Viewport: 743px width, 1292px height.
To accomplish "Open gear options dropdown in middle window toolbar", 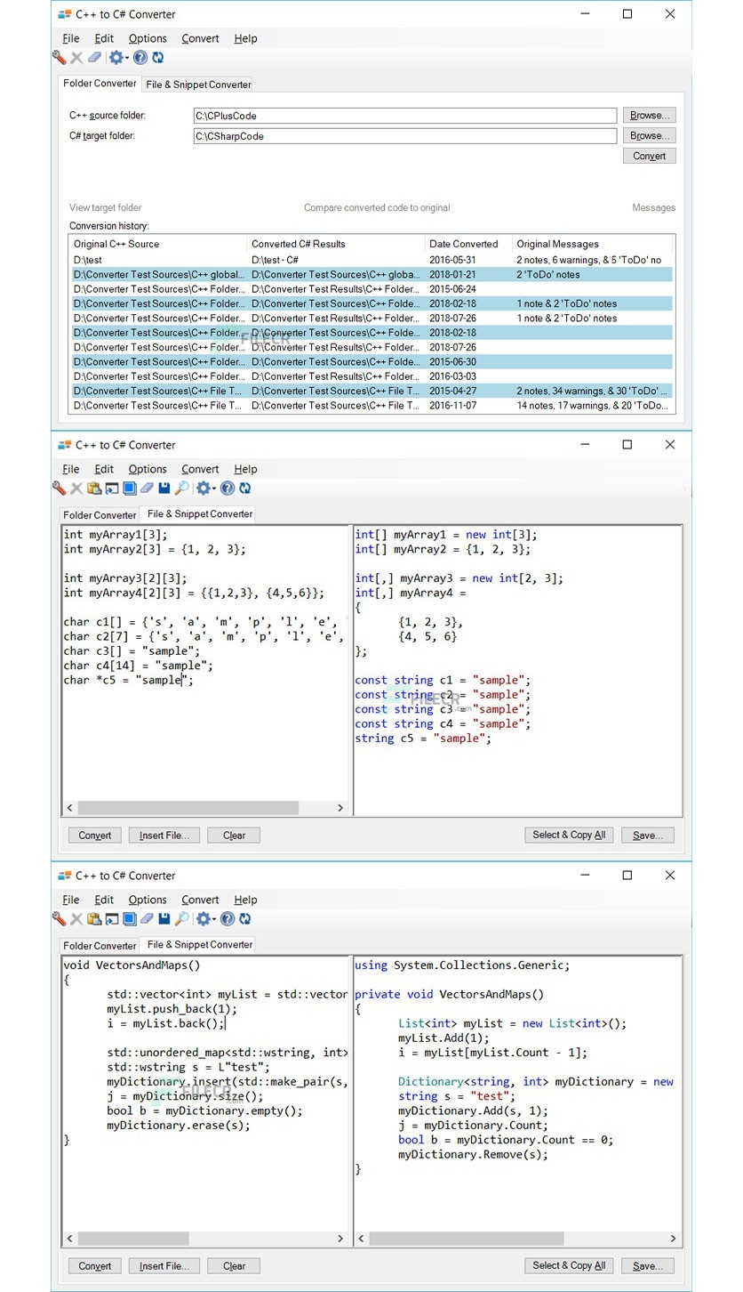I will click(x=205, y=489).
